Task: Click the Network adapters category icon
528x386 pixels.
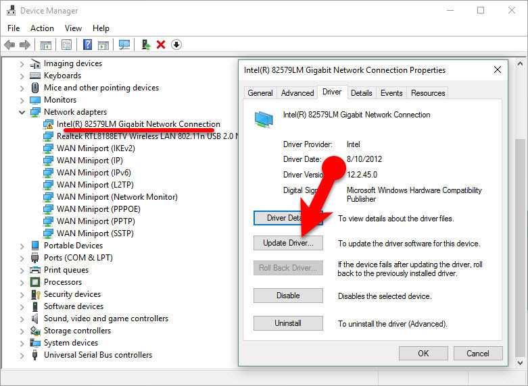Action: click(x=35, y=112)
